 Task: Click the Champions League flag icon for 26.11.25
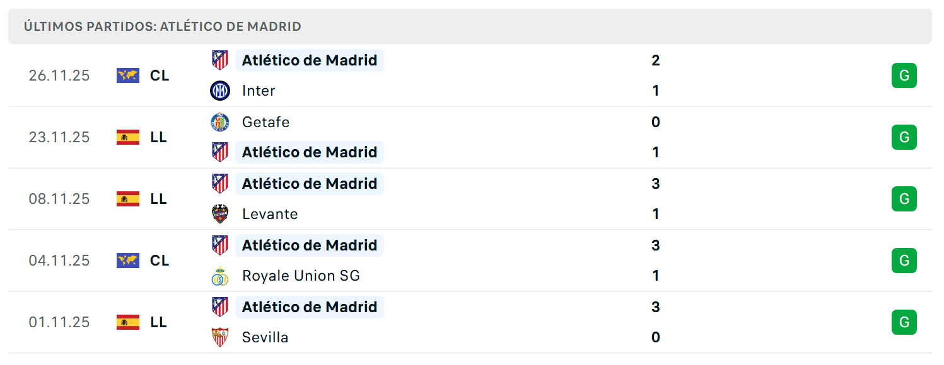[128, 76]
